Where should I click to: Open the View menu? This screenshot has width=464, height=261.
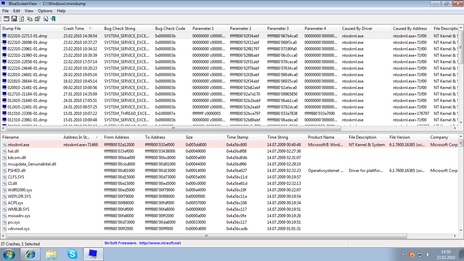point(29,11)
